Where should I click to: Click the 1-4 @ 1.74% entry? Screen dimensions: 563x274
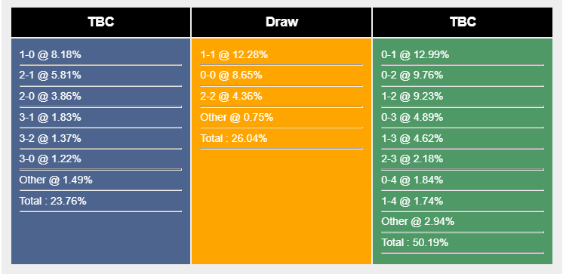coord(412,201)
